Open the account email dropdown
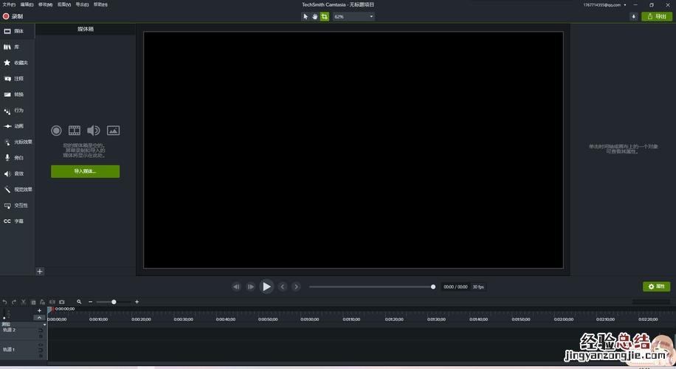 click(x=605, y=4)
